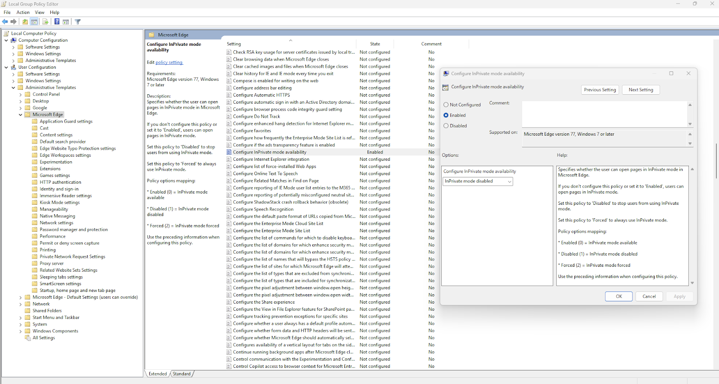The height and width of the screenshot is (384, 719).
Task: Collapse the Microsoft Edge tree node
Action: click(21, 115)
